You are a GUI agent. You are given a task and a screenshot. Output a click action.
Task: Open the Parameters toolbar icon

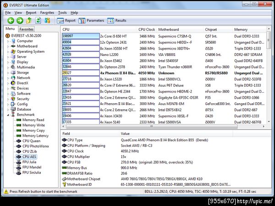82,21
